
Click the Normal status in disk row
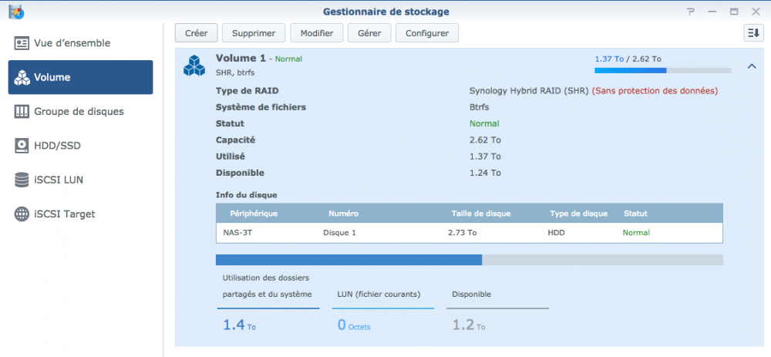[x=636, y=233]
